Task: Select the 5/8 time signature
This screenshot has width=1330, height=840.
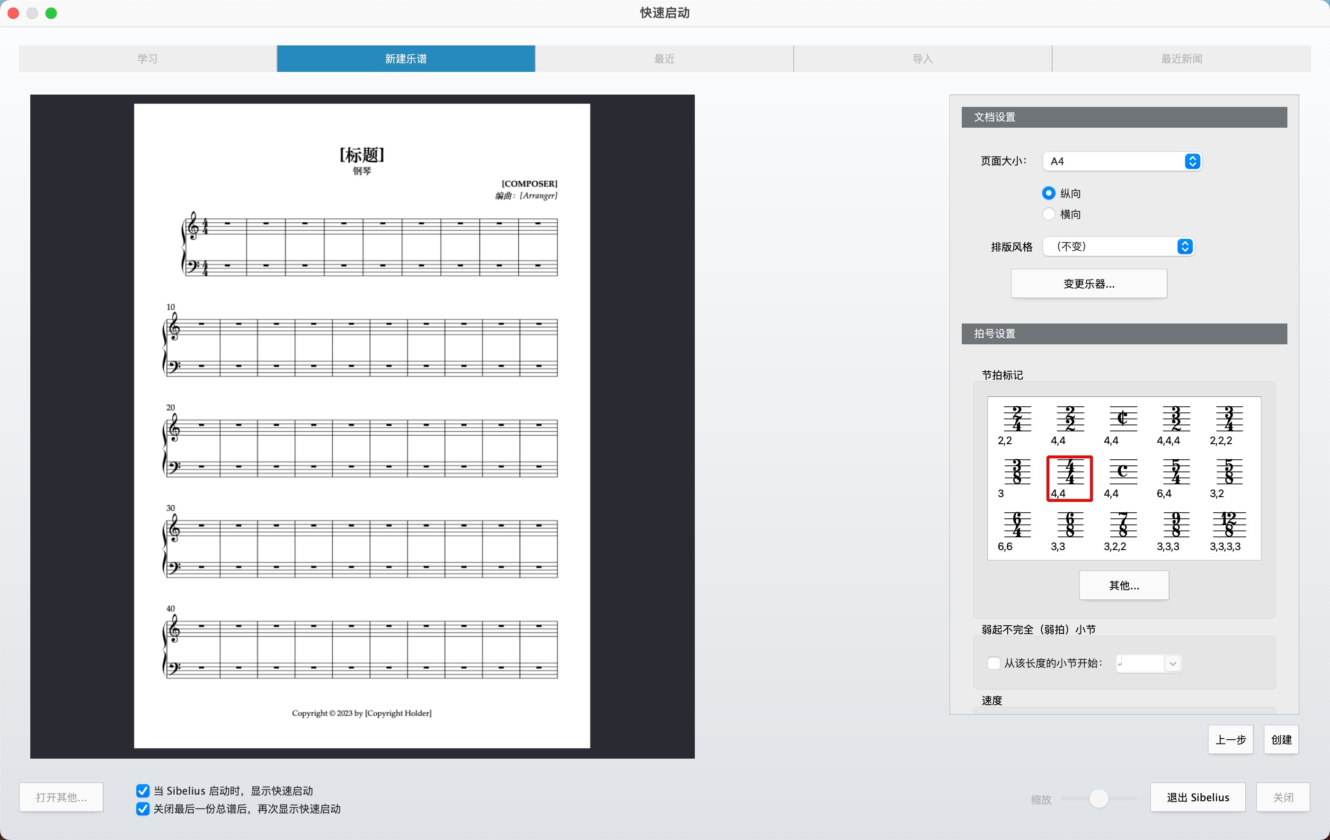Action: tap(1228, 479)
